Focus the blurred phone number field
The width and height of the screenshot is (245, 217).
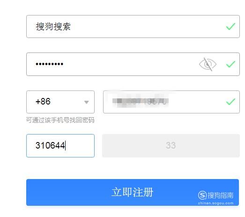point(171,102)
